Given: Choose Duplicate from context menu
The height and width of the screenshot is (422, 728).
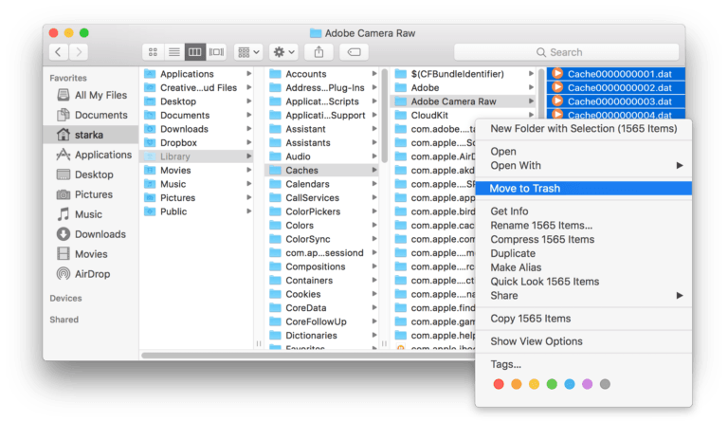Looking at the screenshot, I should pos(584,253).
